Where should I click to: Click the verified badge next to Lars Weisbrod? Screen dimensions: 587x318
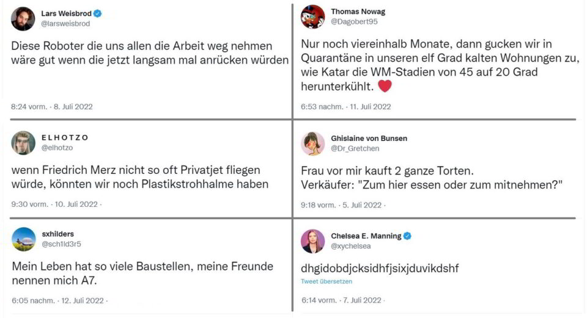point(97,13)
